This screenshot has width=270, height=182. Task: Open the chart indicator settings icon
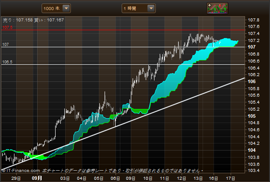pyautogui.click(x=217, y=8)
